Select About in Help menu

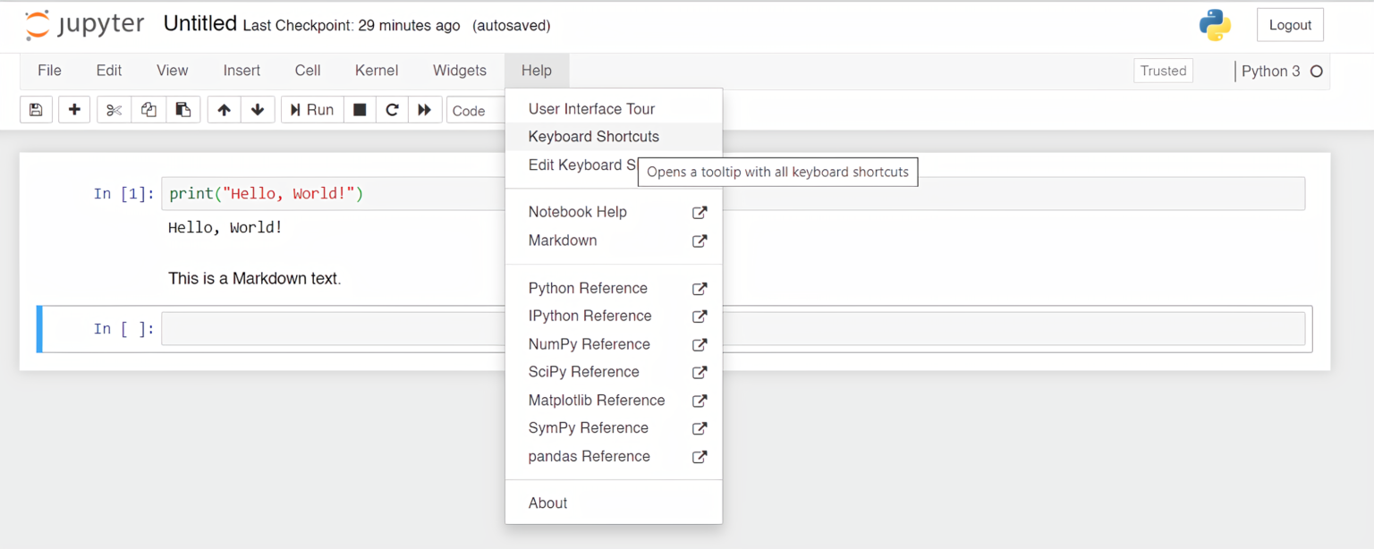[614, 503]
